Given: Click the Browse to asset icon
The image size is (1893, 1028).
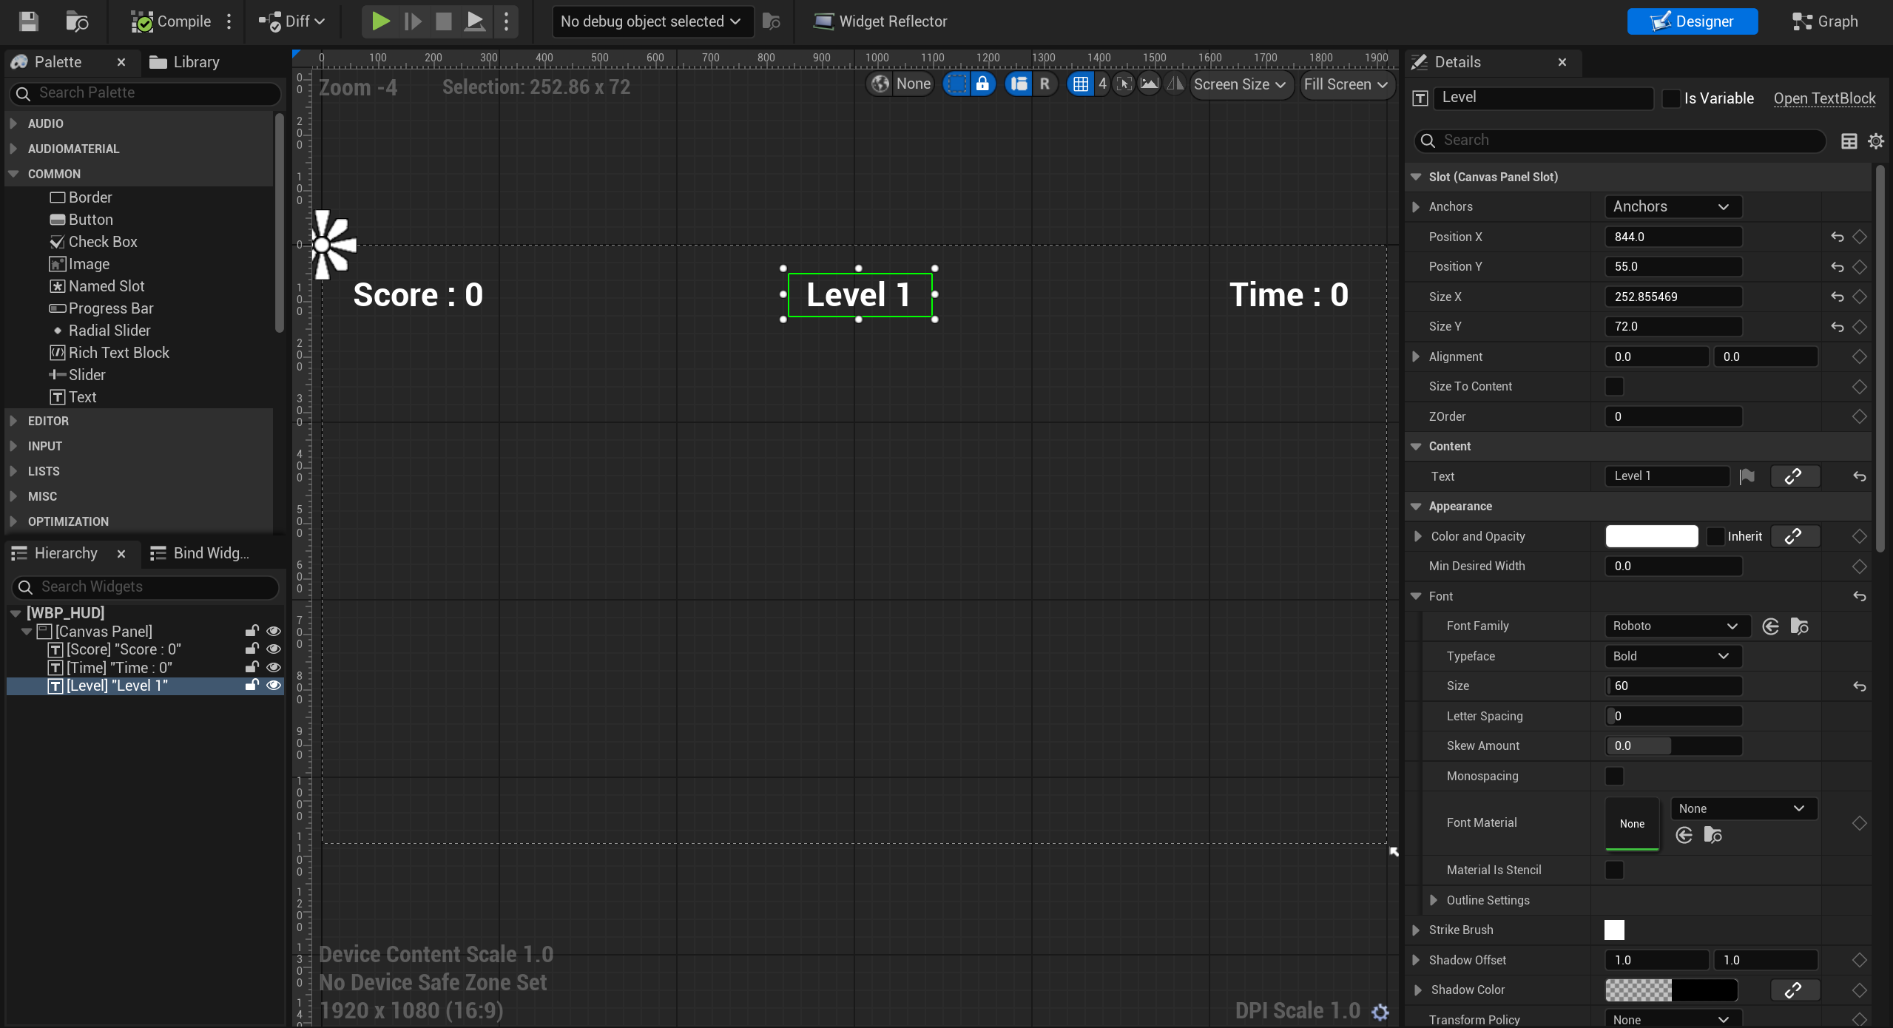Looking at the screenshot, I should 77,21.
